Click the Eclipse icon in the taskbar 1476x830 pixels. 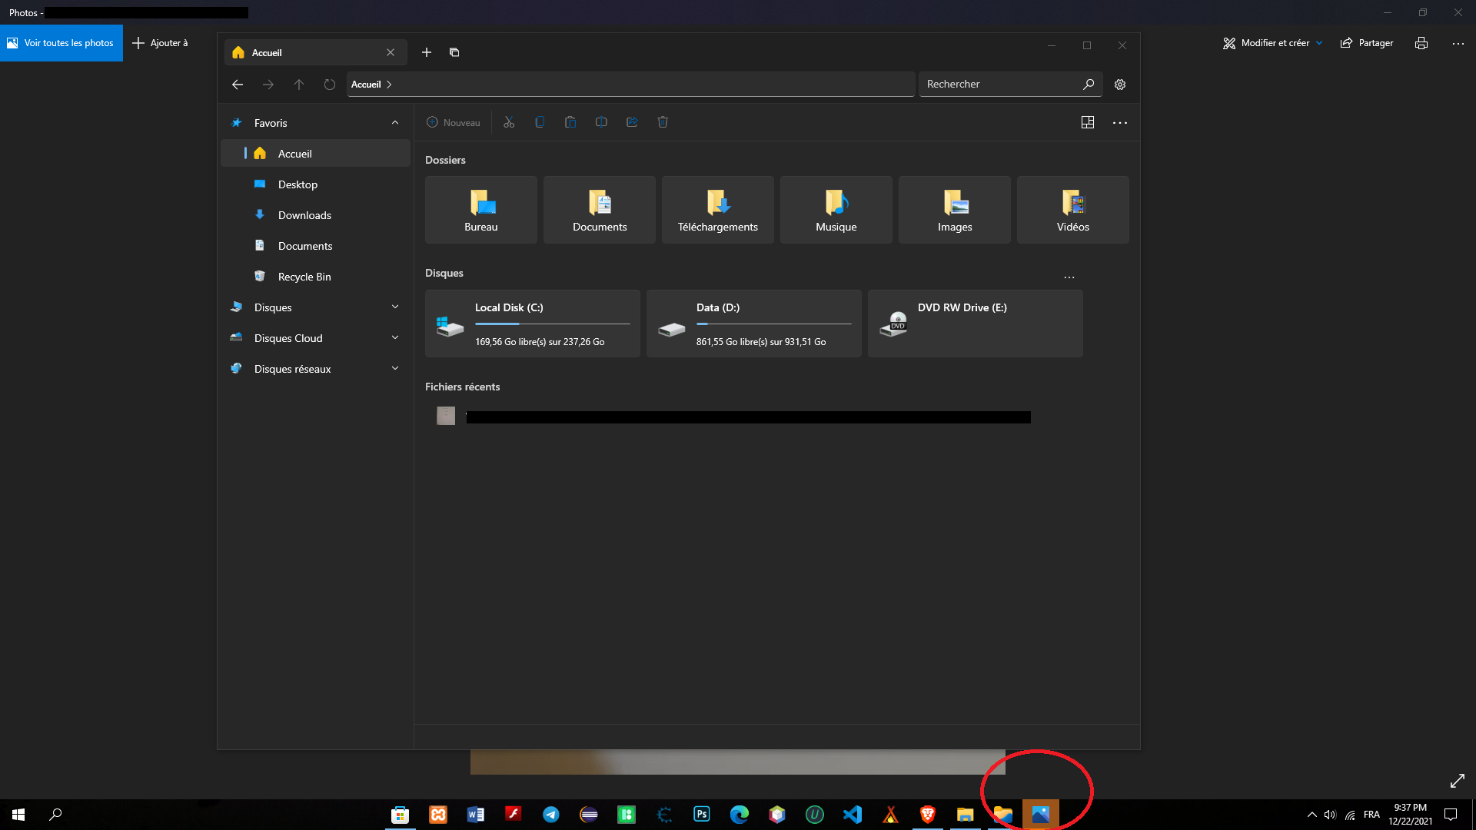point(589,815)
